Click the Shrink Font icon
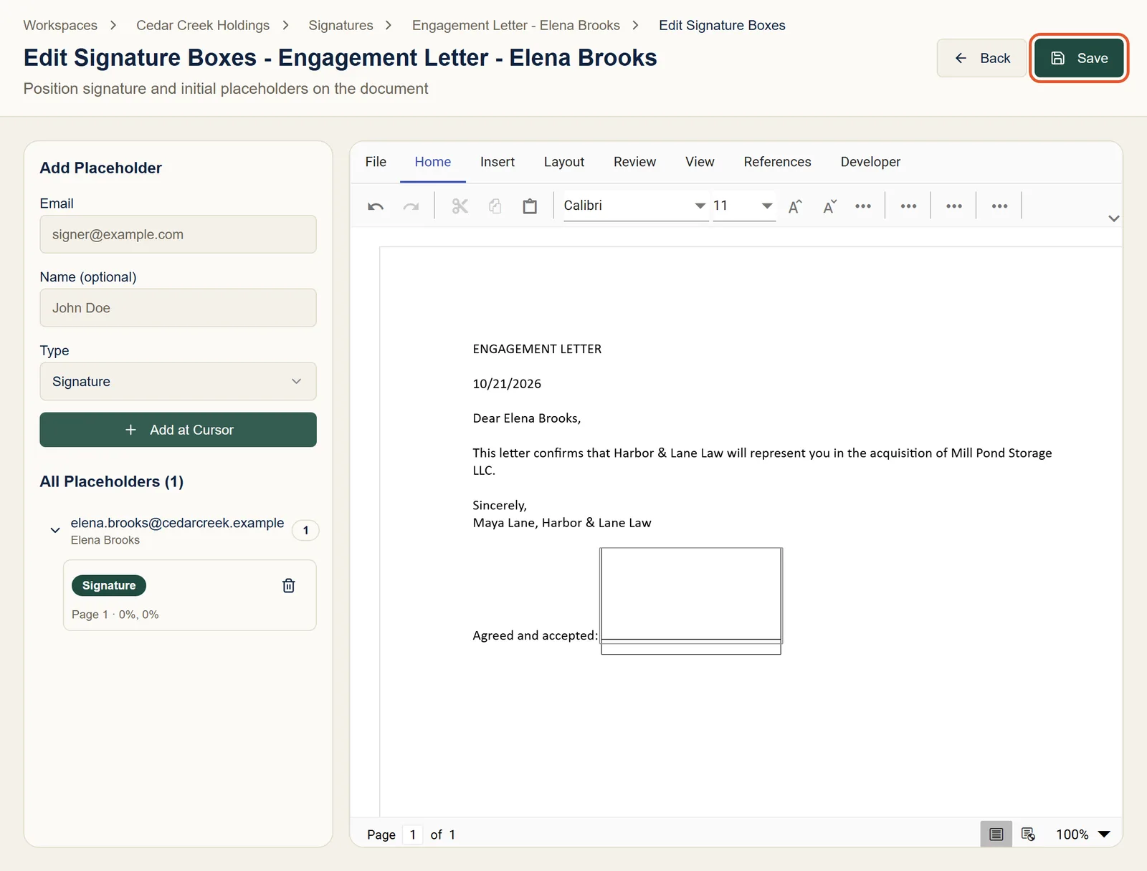This screenshot has width=1147, height=871. tap(830, 206)
